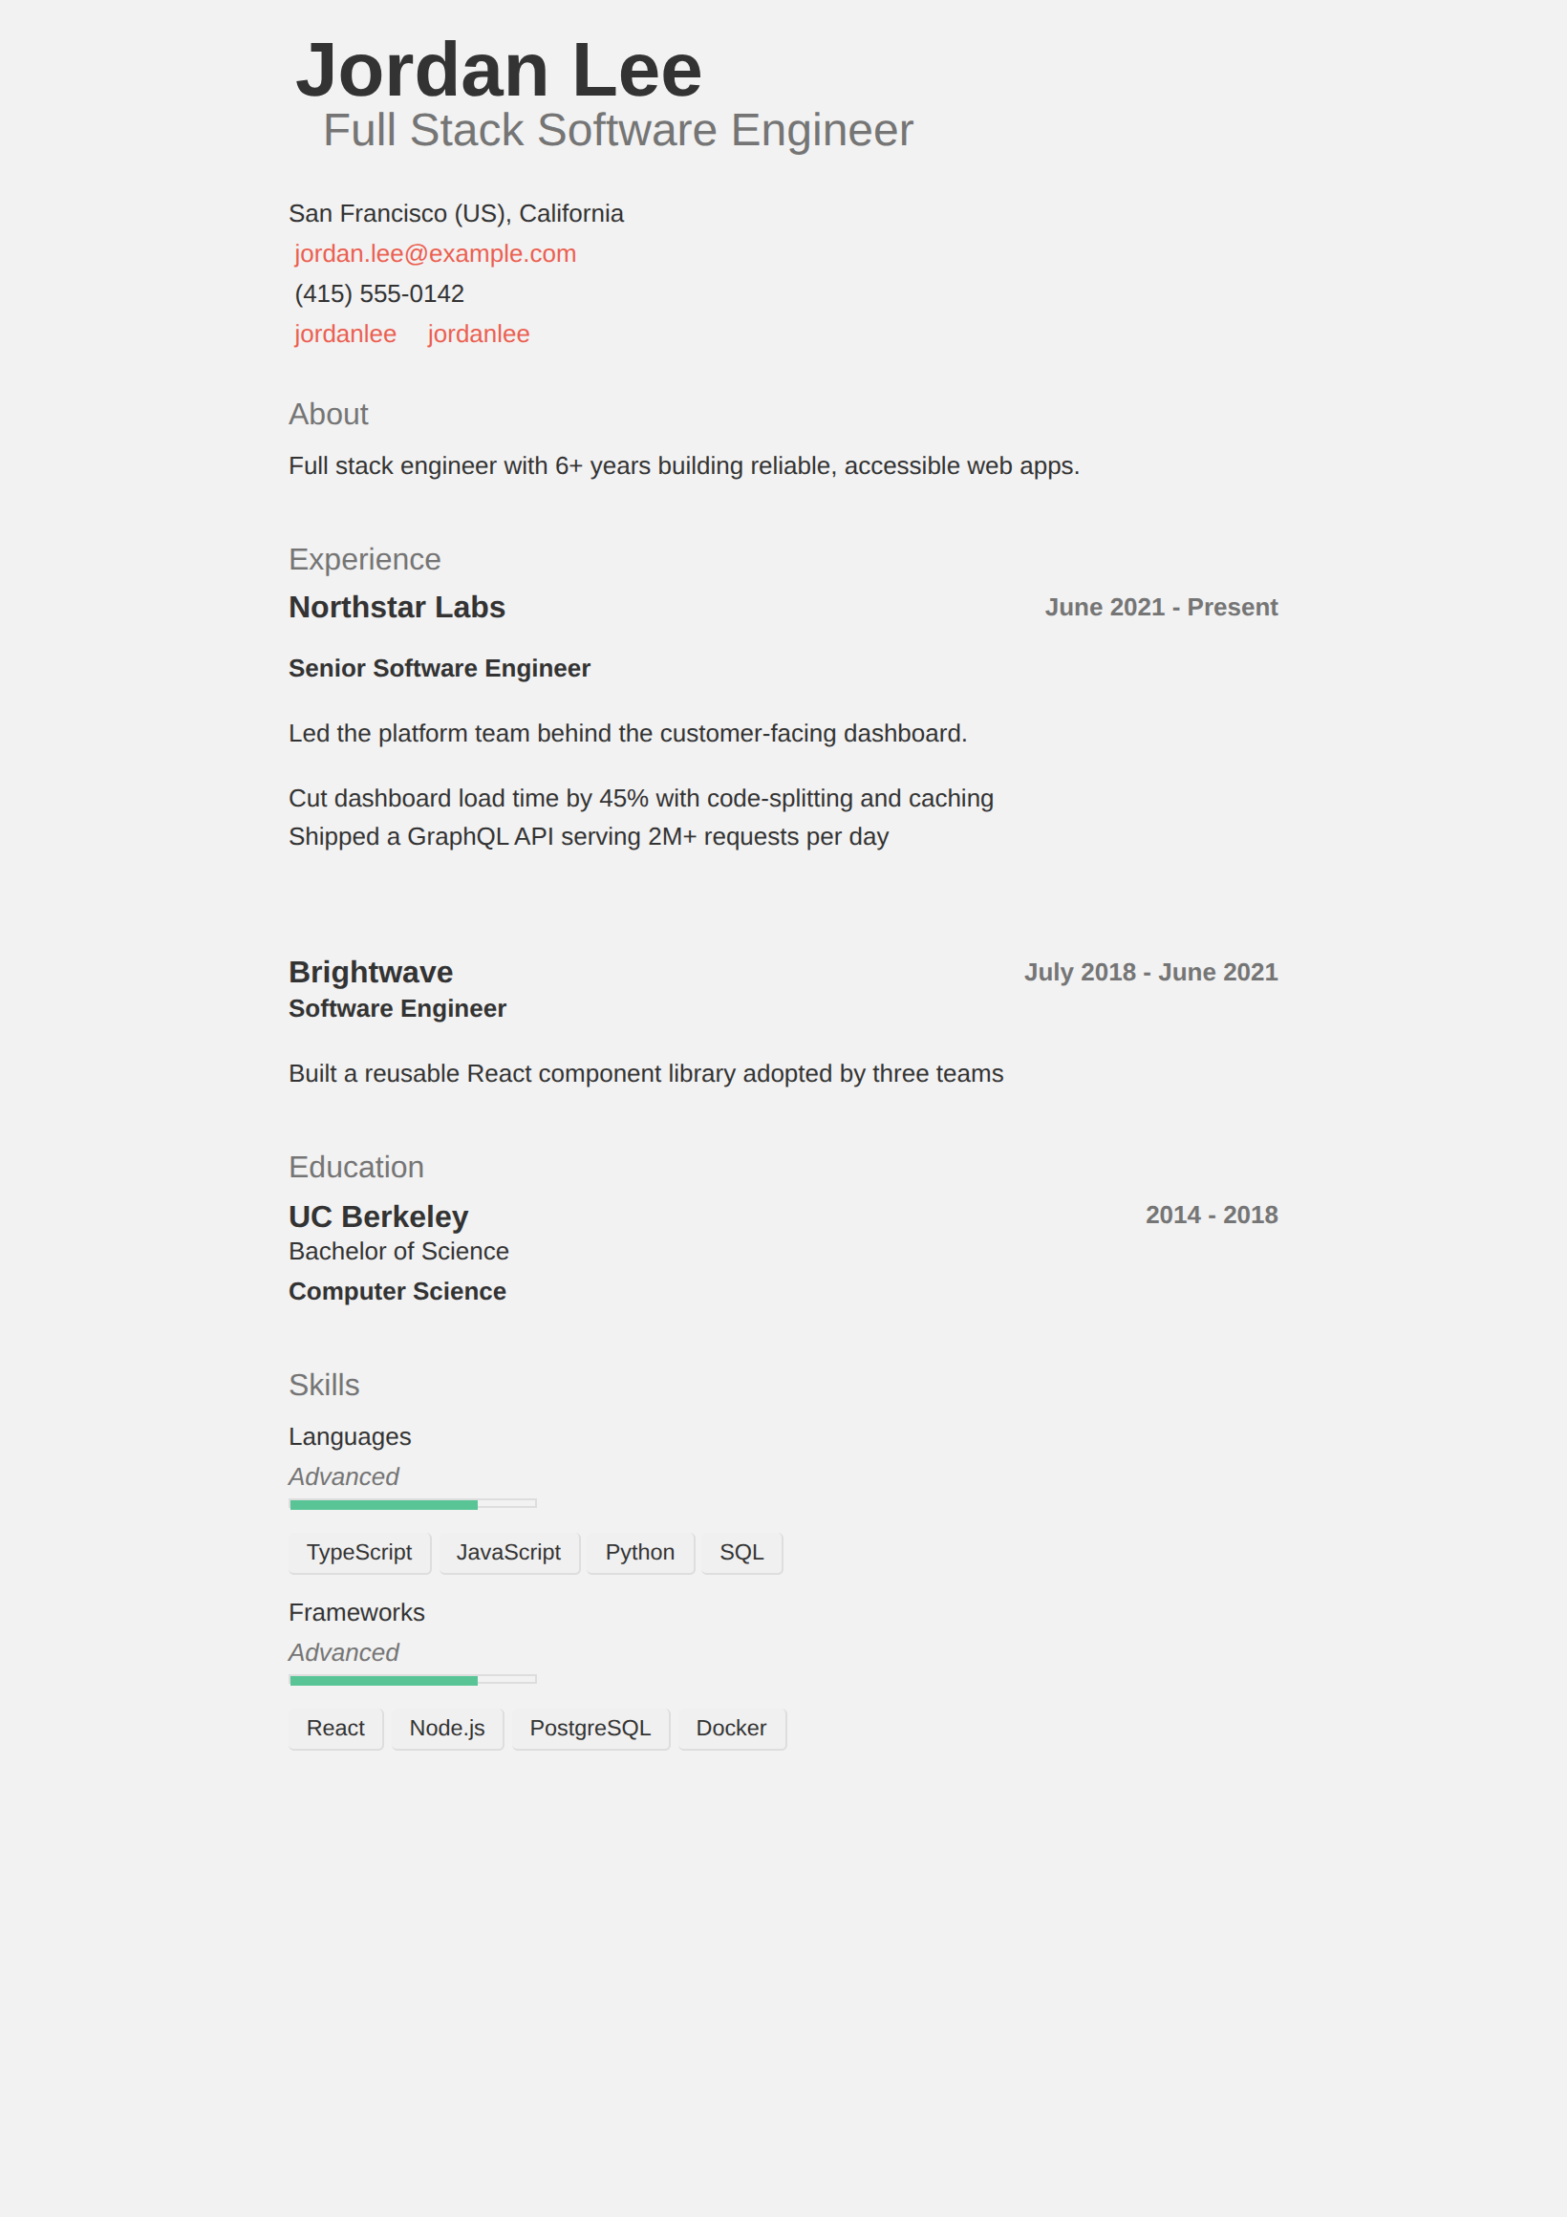Select the Docker skill tag
1567x2217 pixels.
pos(732,1729)
